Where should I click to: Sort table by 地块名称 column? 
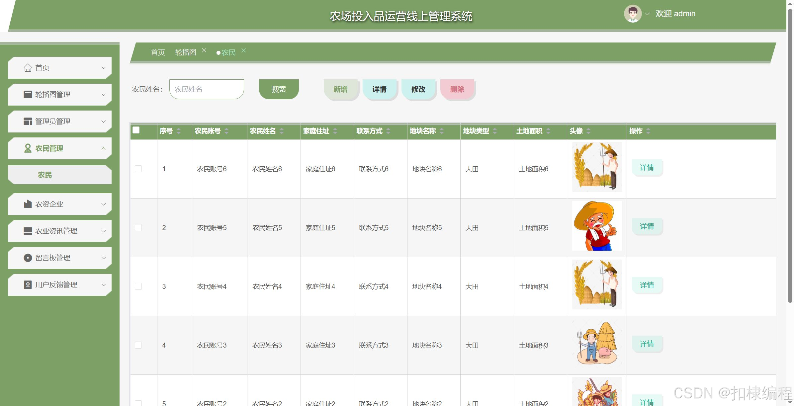click(442, 131)
